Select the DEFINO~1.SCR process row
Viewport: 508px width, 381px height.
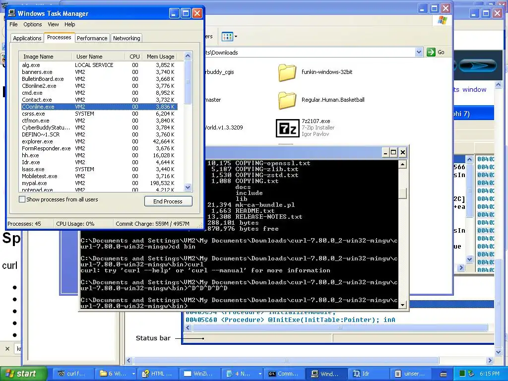coord(99,134)
